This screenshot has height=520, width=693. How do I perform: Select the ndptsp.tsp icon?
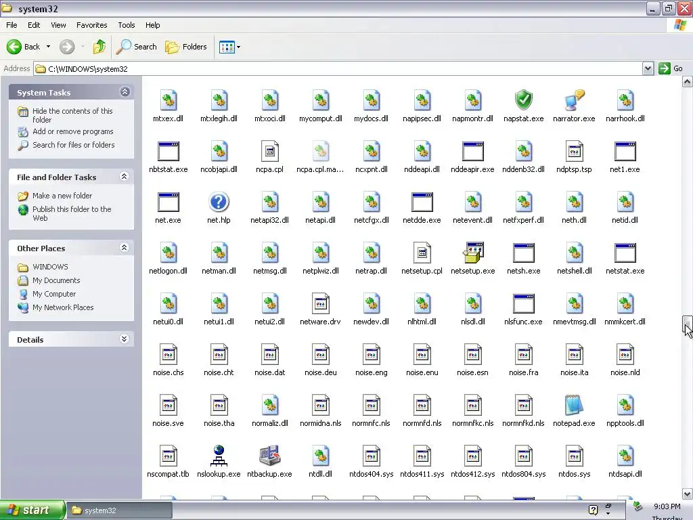574,151
